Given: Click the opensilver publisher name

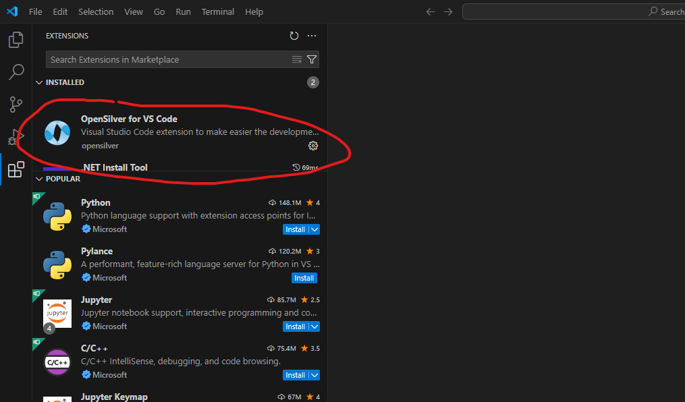Looking at the screenshot, I should coord(100,146).
